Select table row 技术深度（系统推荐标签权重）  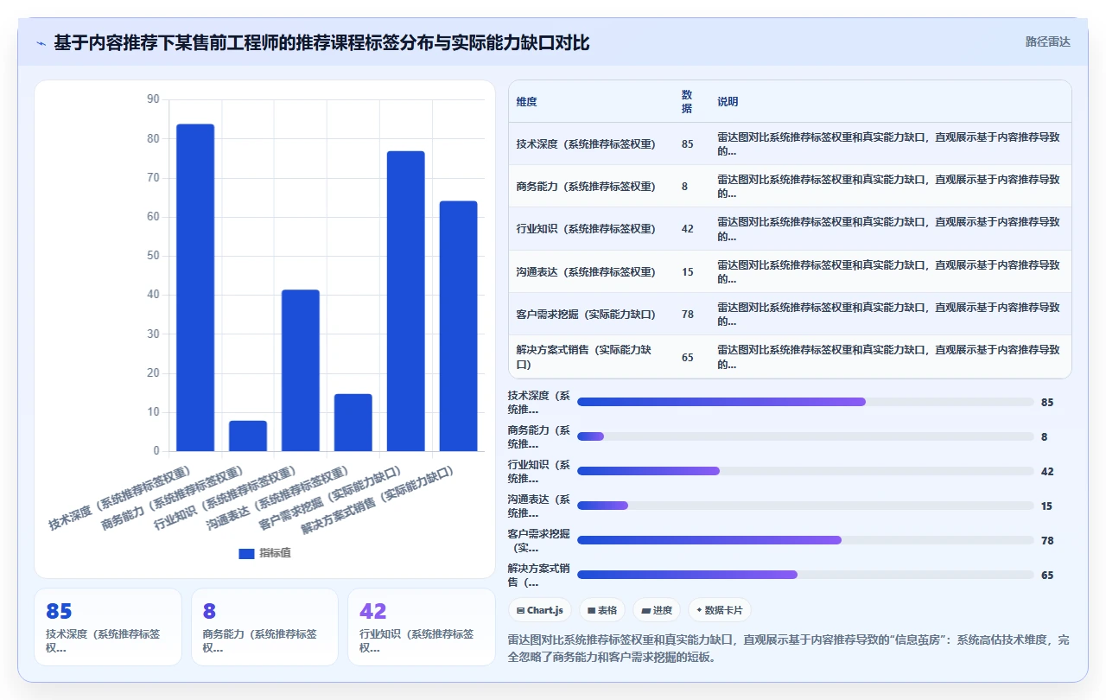coord(790,144)
